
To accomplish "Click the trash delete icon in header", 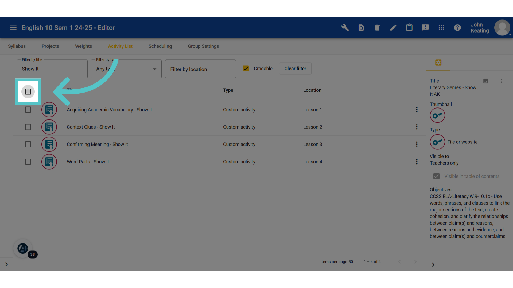I will 377,27.
